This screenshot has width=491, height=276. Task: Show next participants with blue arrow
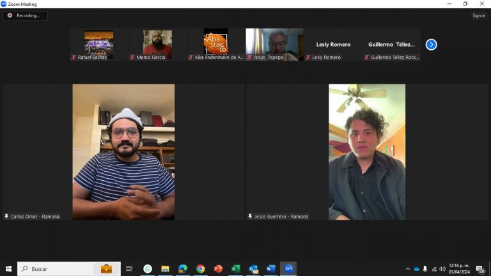pyautogui.click(x=431, y=45)
